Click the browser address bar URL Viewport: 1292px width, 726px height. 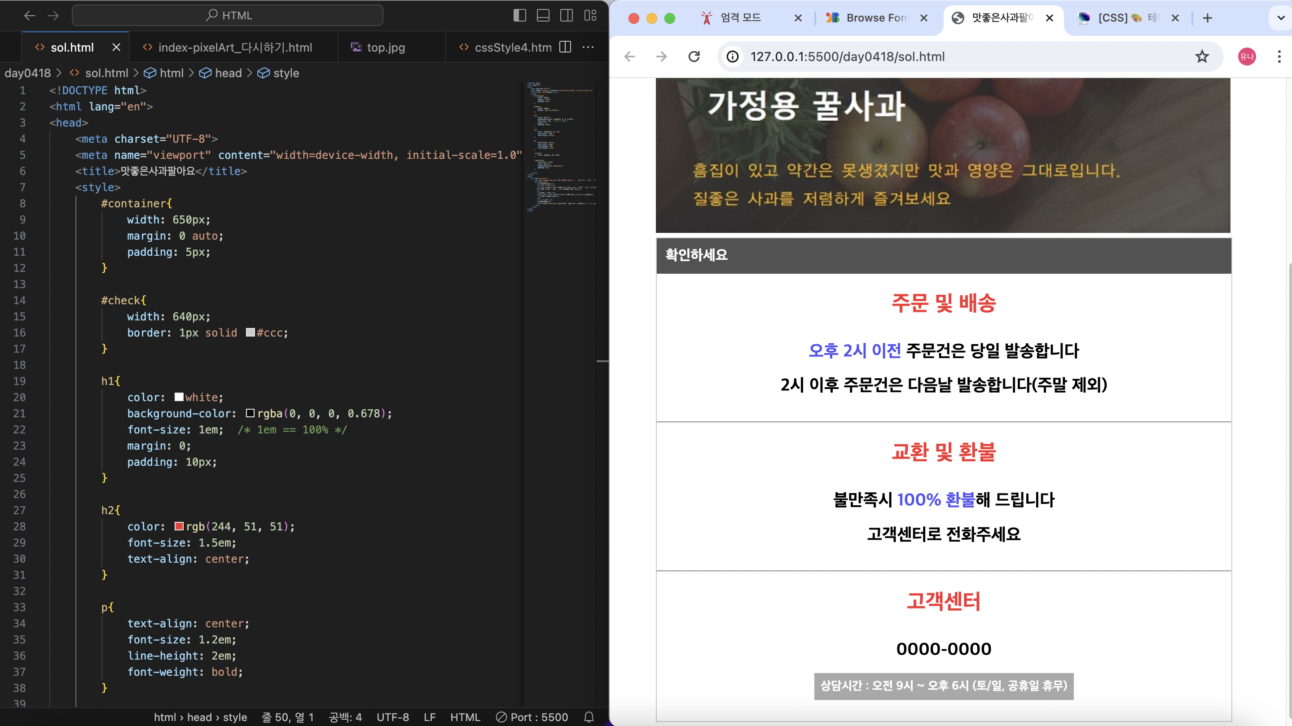pyautogui.click(x=847, y=57)
